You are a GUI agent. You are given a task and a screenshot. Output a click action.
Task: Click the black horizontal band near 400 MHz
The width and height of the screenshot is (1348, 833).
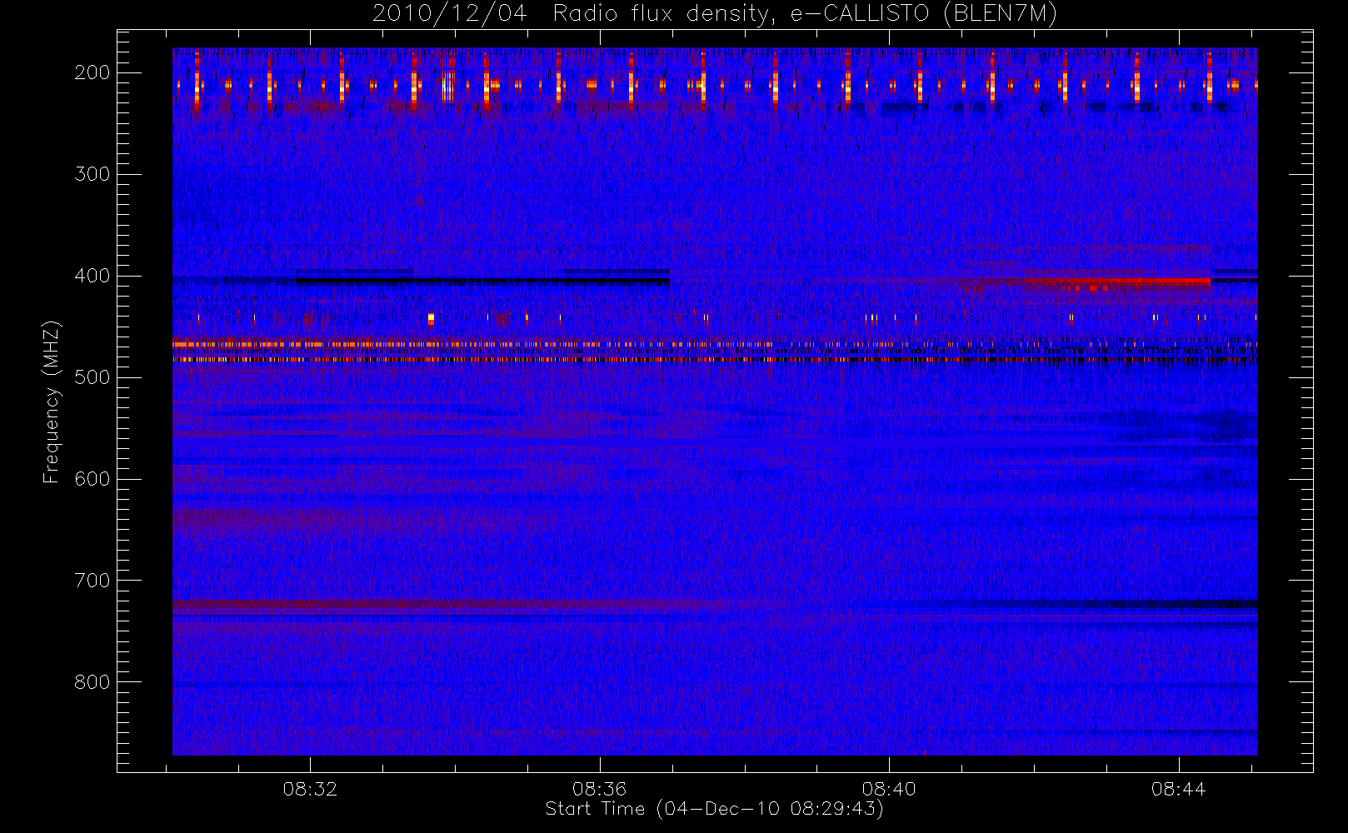click(483, 282)
